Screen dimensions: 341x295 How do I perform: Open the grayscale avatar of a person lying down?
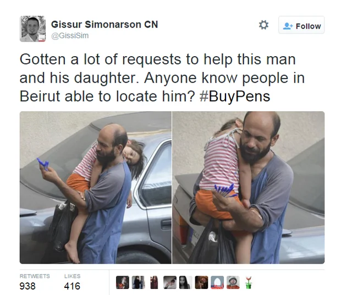click(x=170, y=282)
